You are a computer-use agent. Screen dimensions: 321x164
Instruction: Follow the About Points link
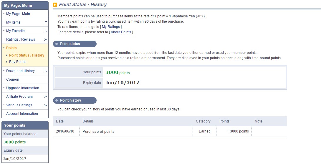pos(121,32)
